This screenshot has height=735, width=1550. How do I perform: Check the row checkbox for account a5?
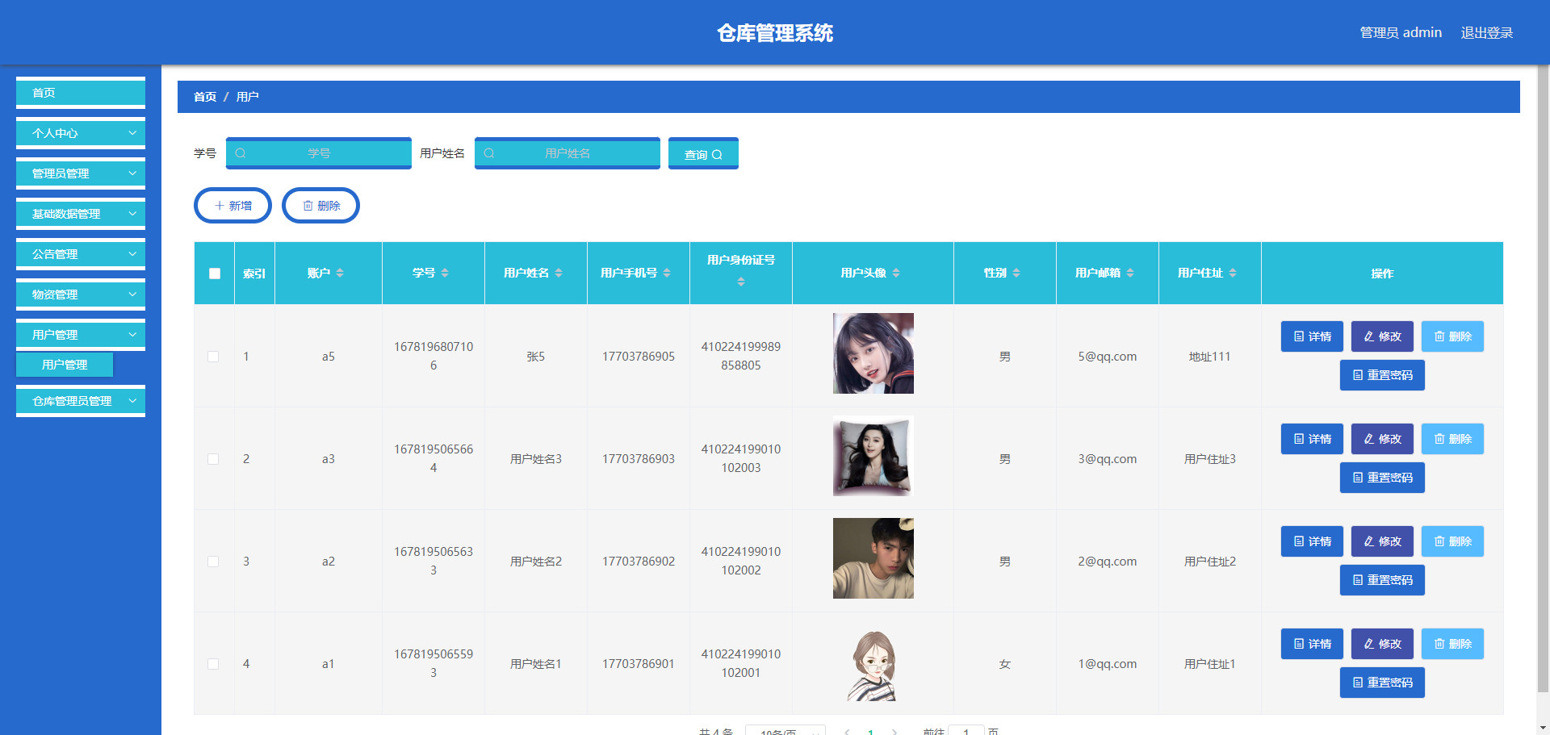coord(213,357)
